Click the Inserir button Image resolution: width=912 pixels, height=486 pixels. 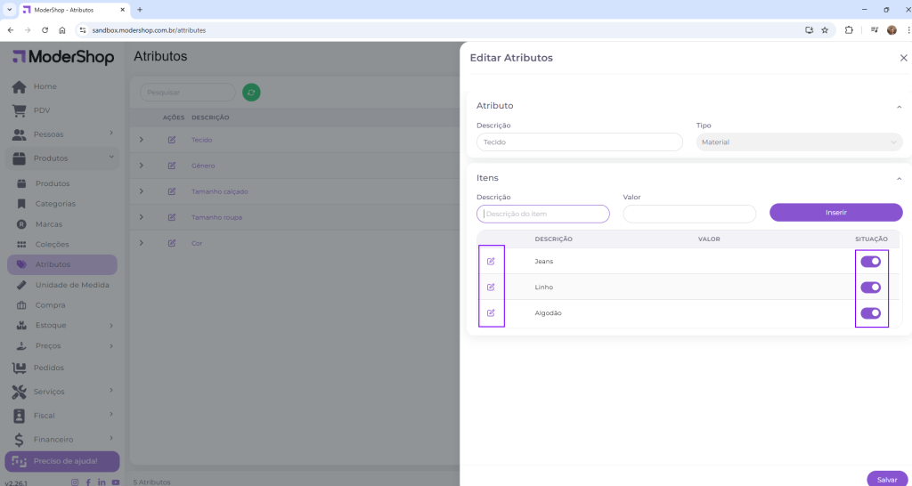point(835,213)
